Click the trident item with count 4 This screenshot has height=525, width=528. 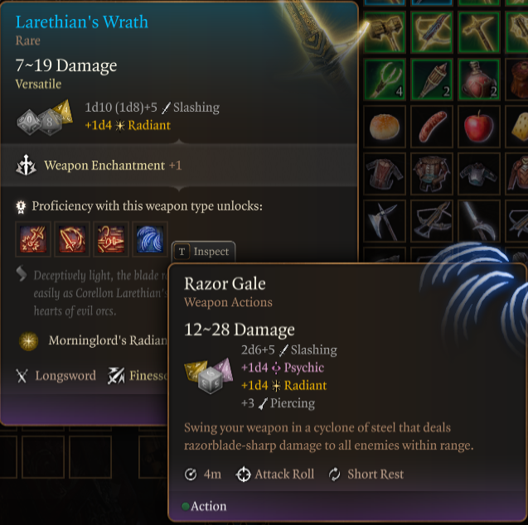point(385,79)
